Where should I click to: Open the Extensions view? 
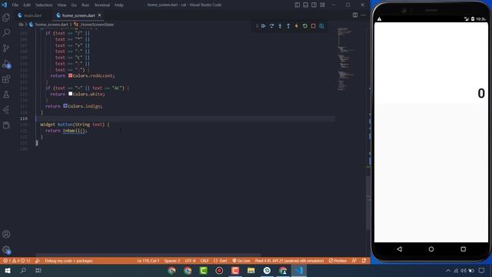coord(6,79)
